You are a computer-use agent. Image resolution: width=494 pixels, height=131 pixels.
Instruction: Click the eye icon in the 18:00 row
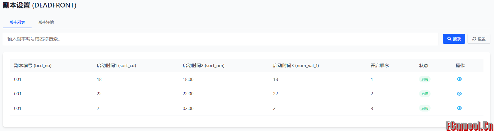pos(459,79)
